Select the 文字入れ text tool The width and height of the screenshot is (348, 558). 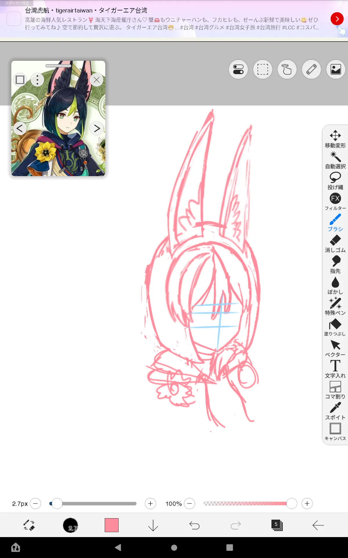tap(335, 369)
